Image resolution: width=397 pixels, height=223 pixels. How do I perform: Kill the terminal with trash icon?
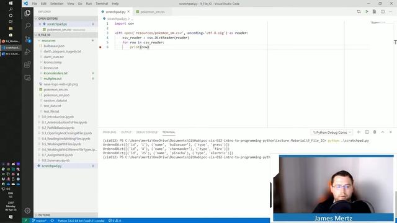point(375,132)
